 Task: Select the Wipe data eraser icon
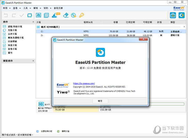tap(66, 15)
